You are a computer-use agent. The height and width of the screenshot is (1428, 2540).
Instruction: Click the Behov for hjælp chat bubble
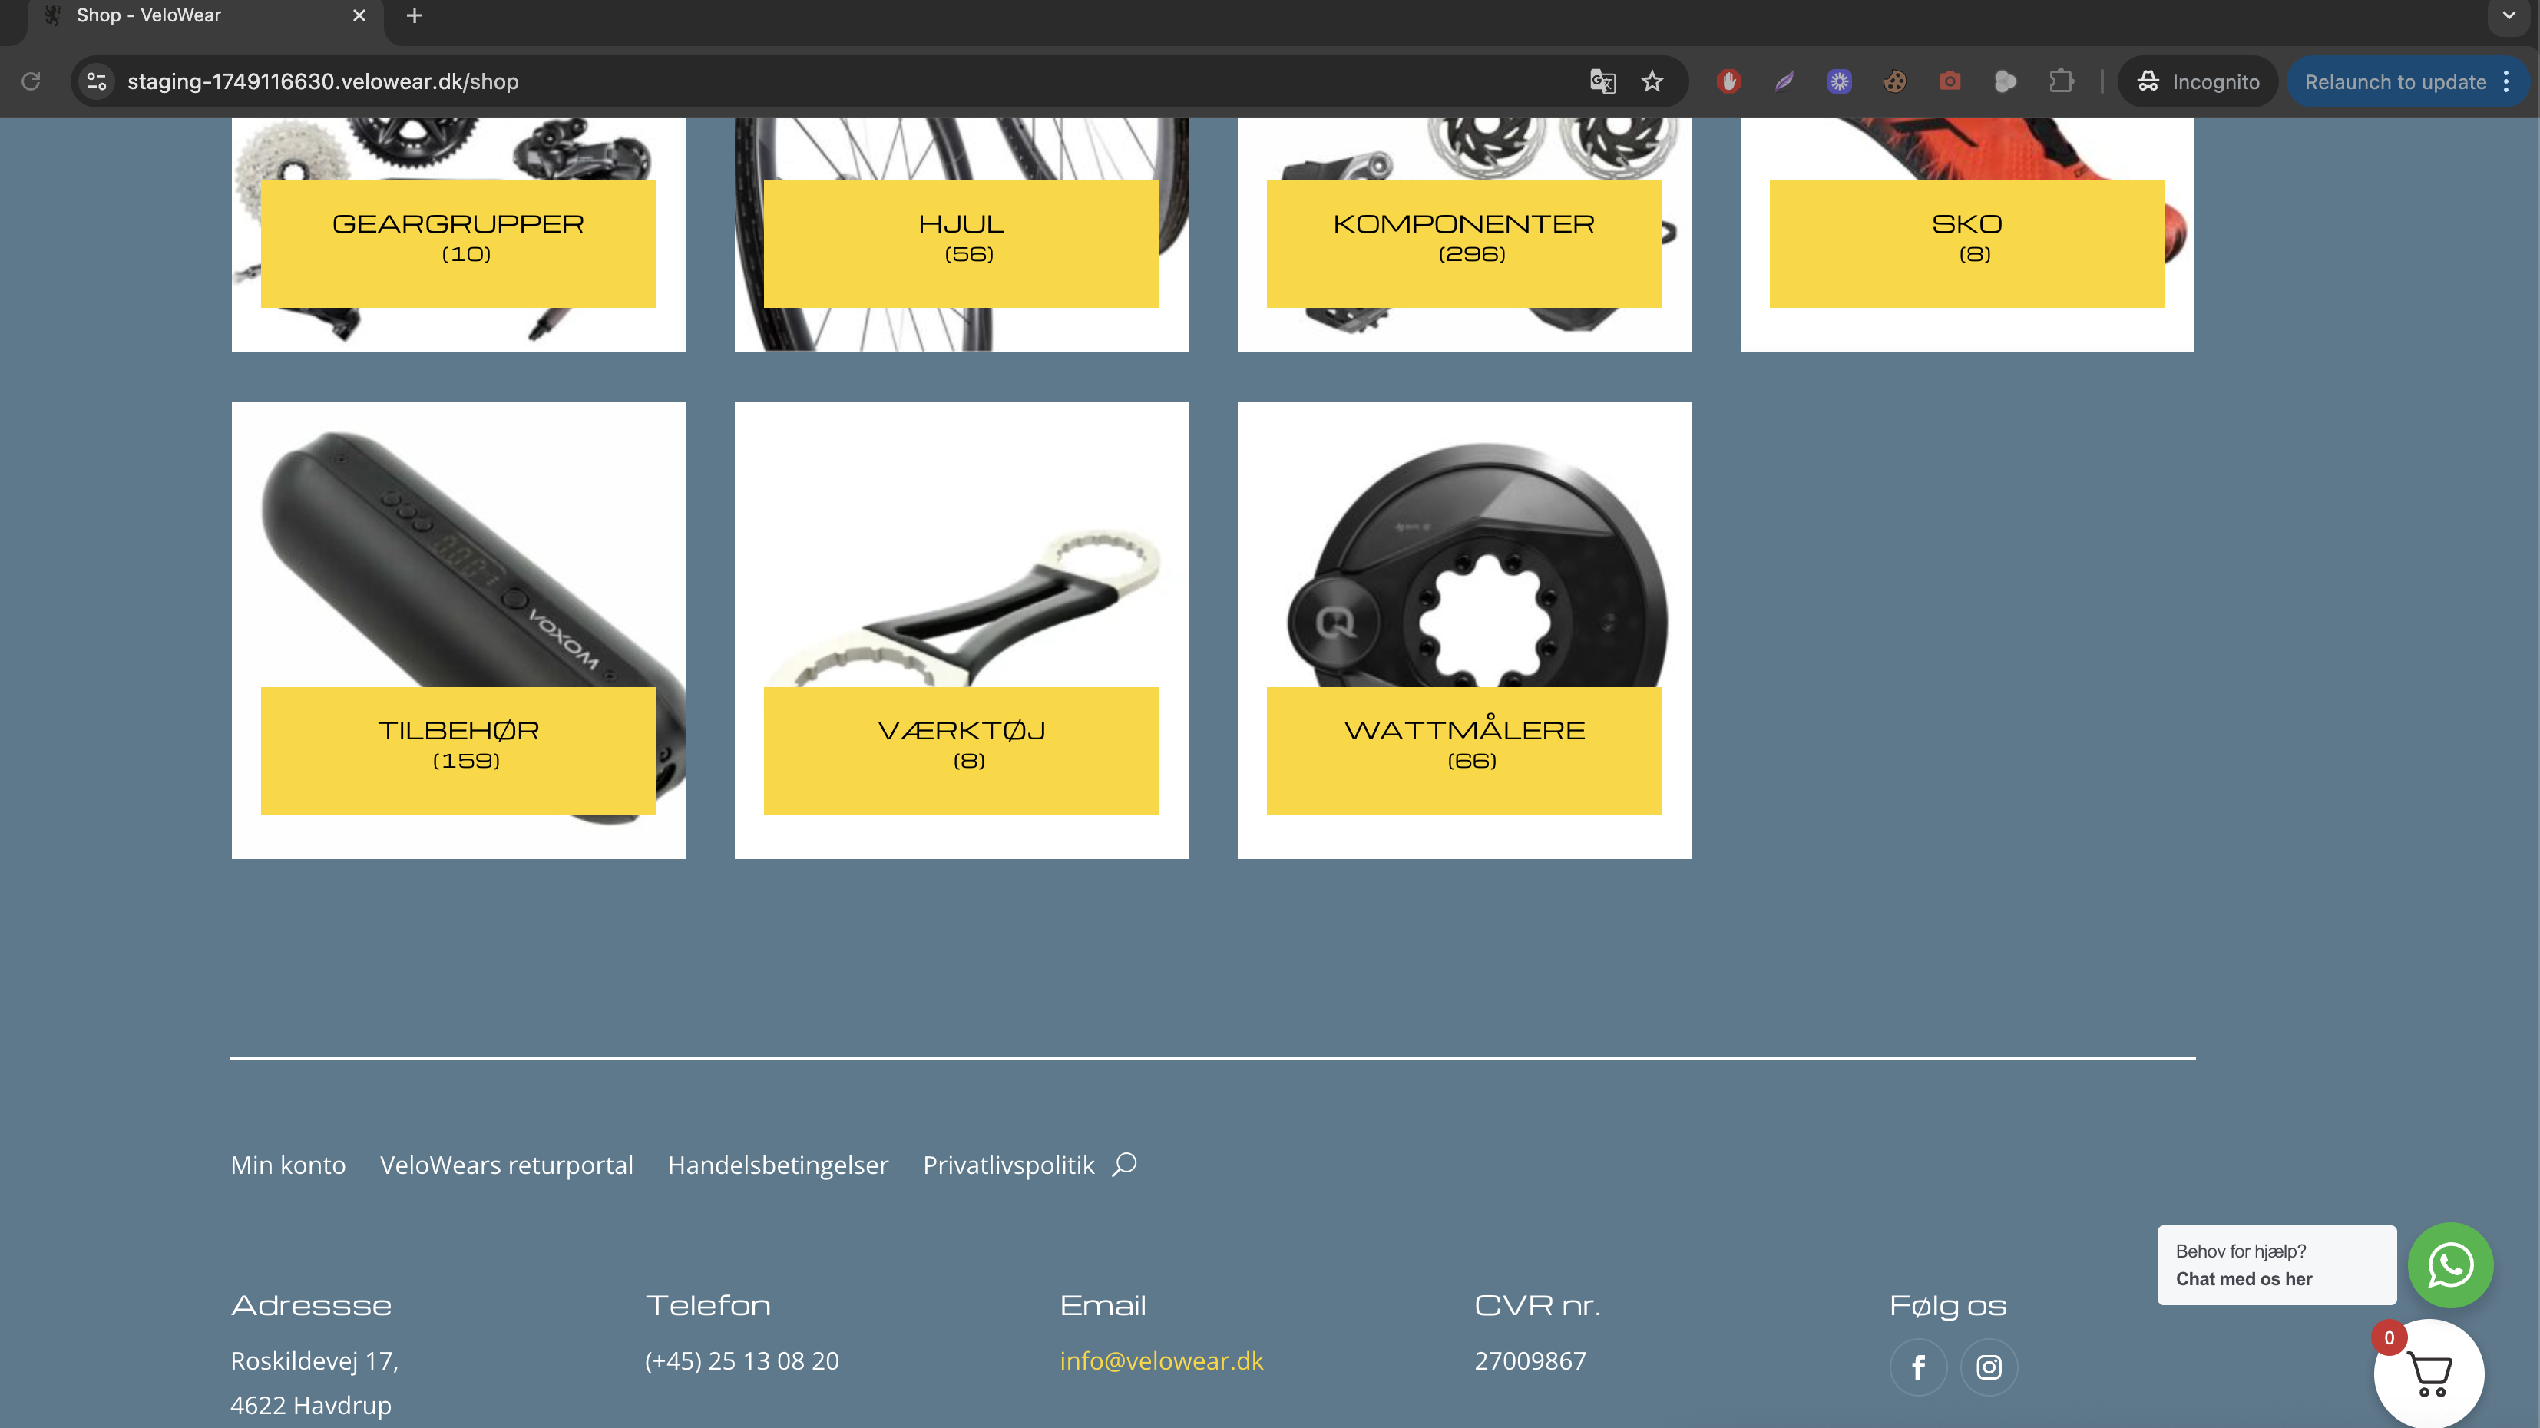pos(2277,1265)
